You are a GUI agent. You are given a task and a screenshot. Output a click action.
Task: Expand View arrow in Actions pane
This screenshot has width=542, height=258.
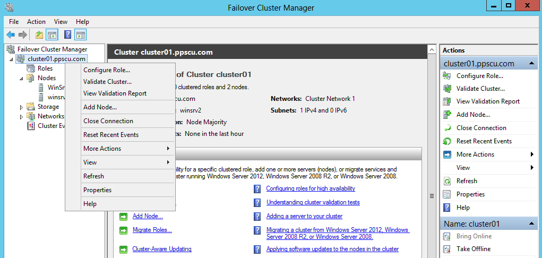532,167
